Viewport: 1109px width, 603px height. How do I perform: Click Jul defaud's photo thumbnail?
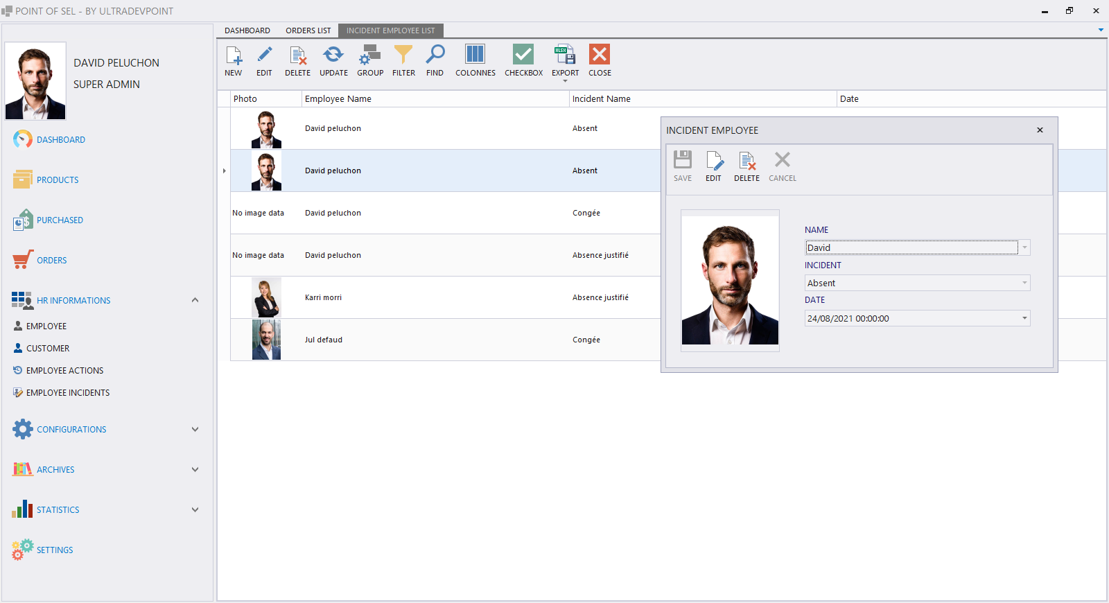pyautogui.click(x=266, y=340)
